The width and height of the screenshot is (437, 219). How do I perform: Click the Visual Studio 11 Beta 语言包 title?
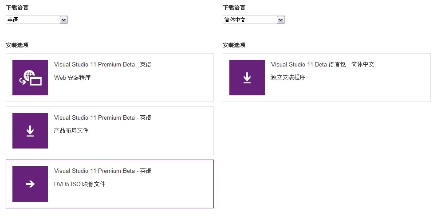[x=323, y=65]
